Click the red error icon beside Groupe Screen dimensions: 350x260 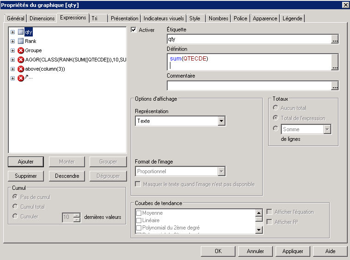(21, 50)
